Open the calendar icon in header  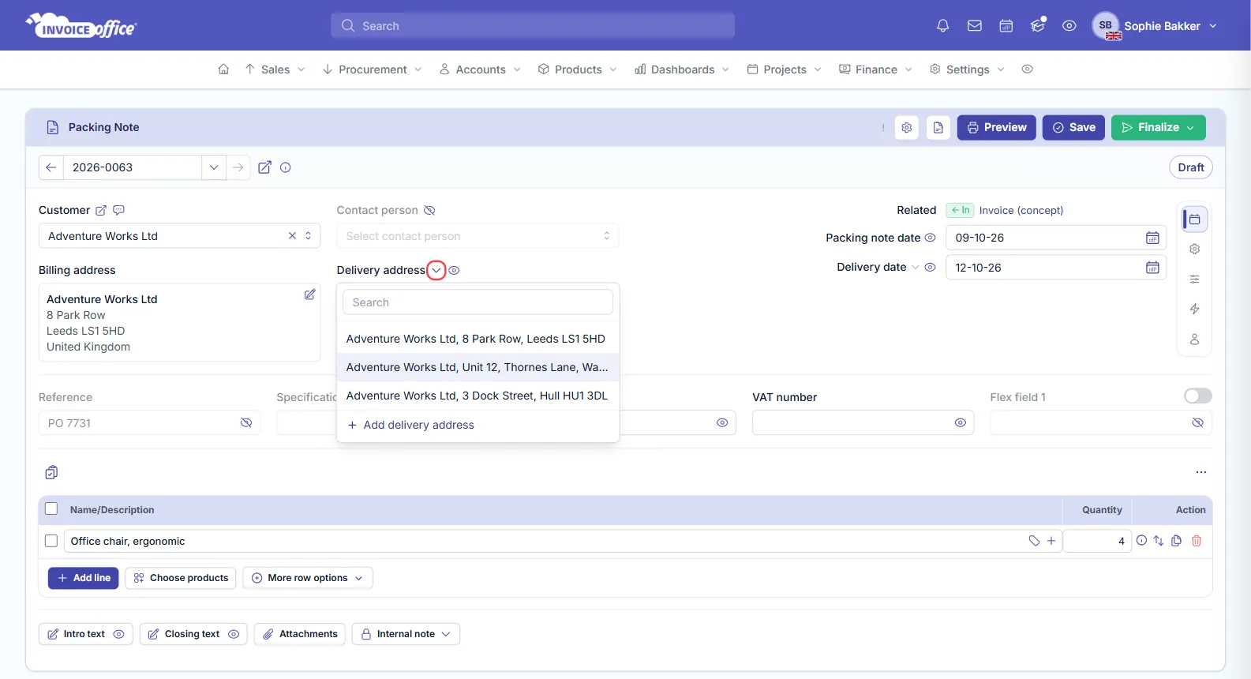point(1006,26)
